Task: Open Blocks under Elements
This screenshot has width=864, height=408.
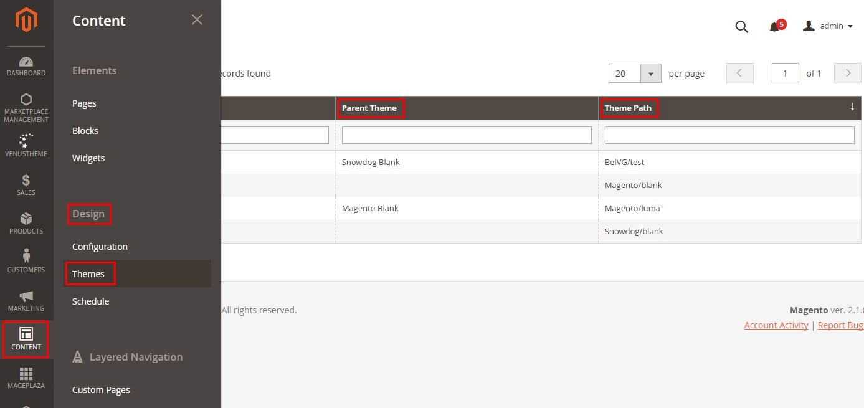Action: click(x=85, y=131)
